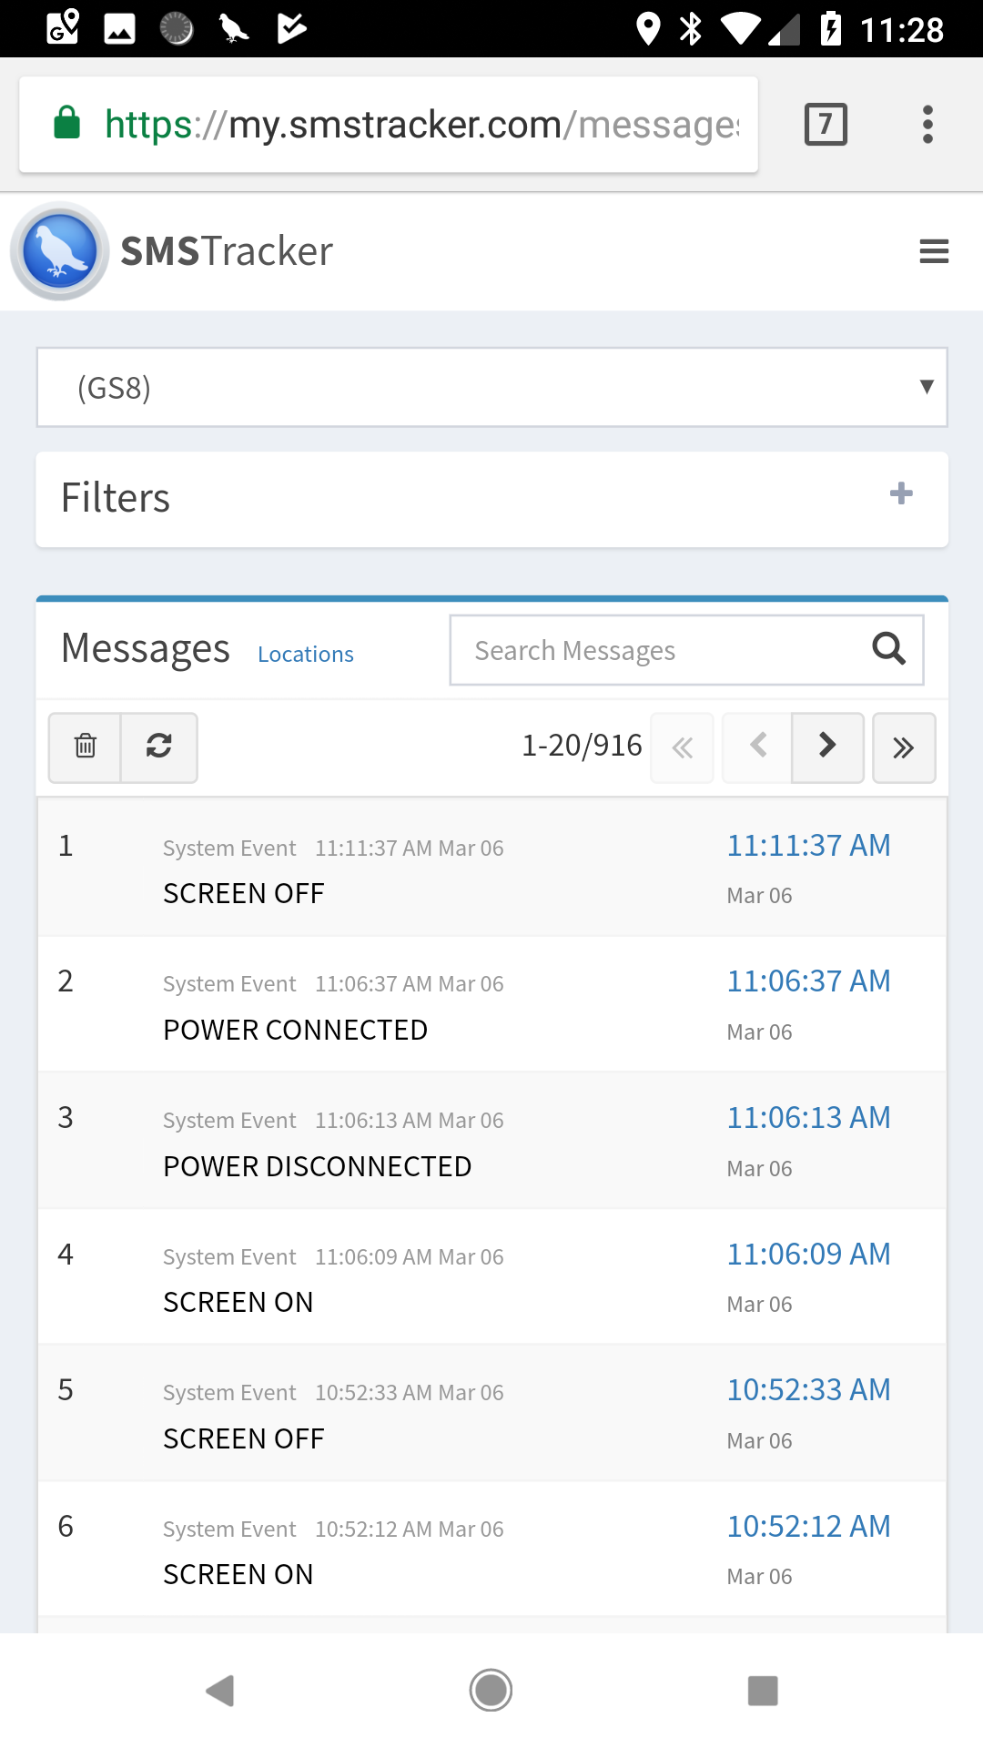Tap the 11:28 clock in the status bar
The height and width of the screenshot is (1748, 983).
click(902, 30)
